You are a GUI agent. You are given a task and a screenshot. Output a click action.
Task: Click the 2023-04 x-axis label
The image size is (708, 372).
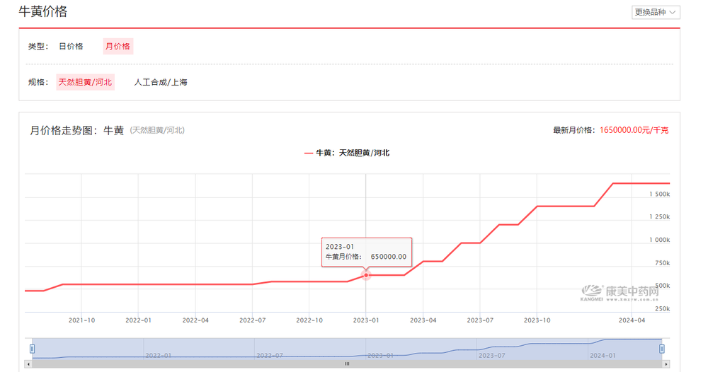click(423, 320)
